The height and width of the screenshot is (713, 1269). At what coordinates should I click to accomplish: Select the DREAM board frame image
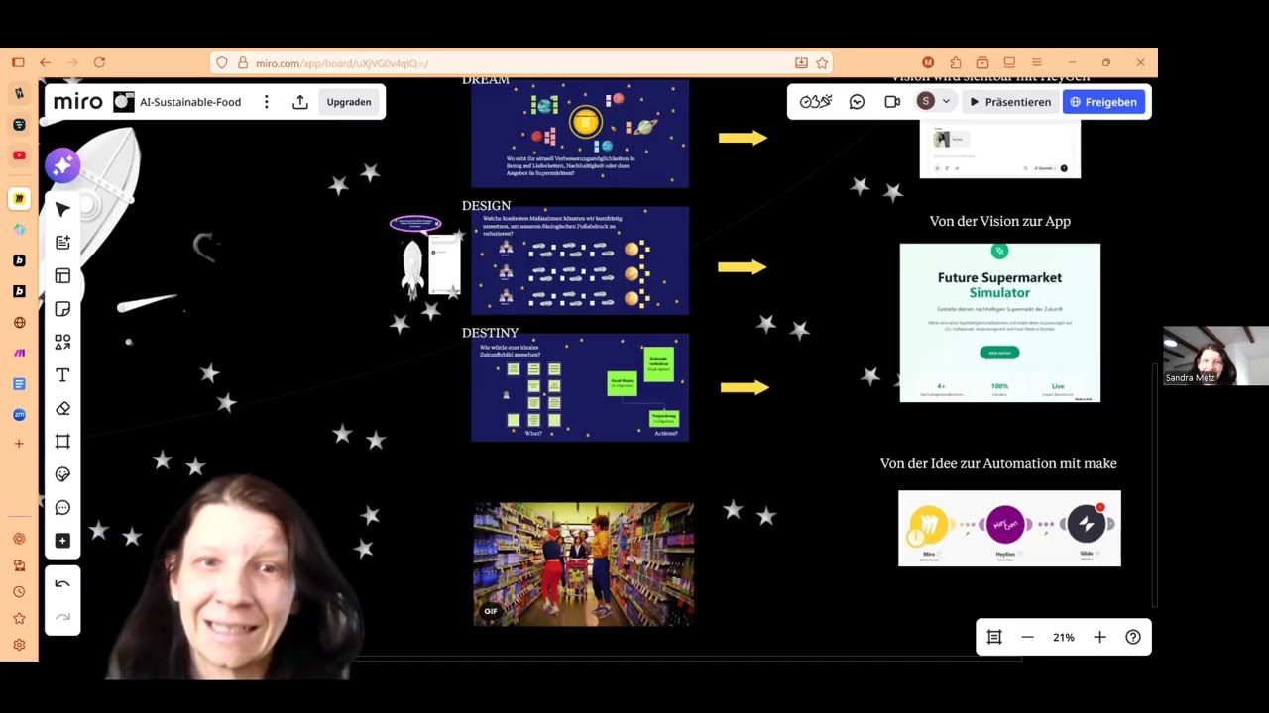tap(580, 134)
